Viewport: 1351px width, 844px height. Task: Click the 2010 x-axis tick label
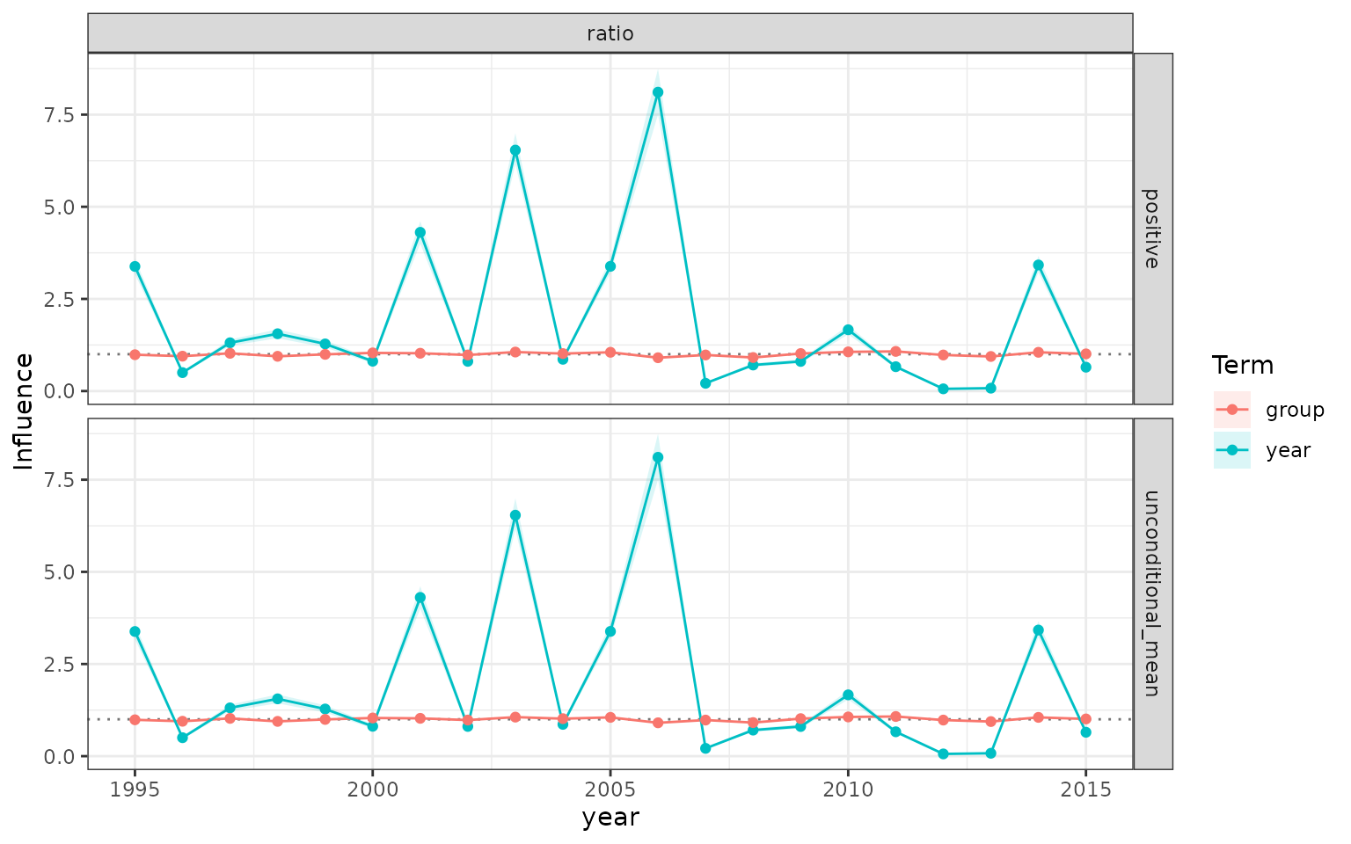coord(848,789)
